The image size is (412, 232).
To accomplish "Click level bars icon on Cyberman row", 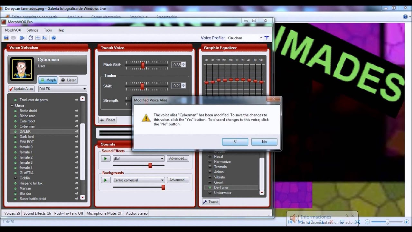I will pyautogui.click(x=77, y=126).
